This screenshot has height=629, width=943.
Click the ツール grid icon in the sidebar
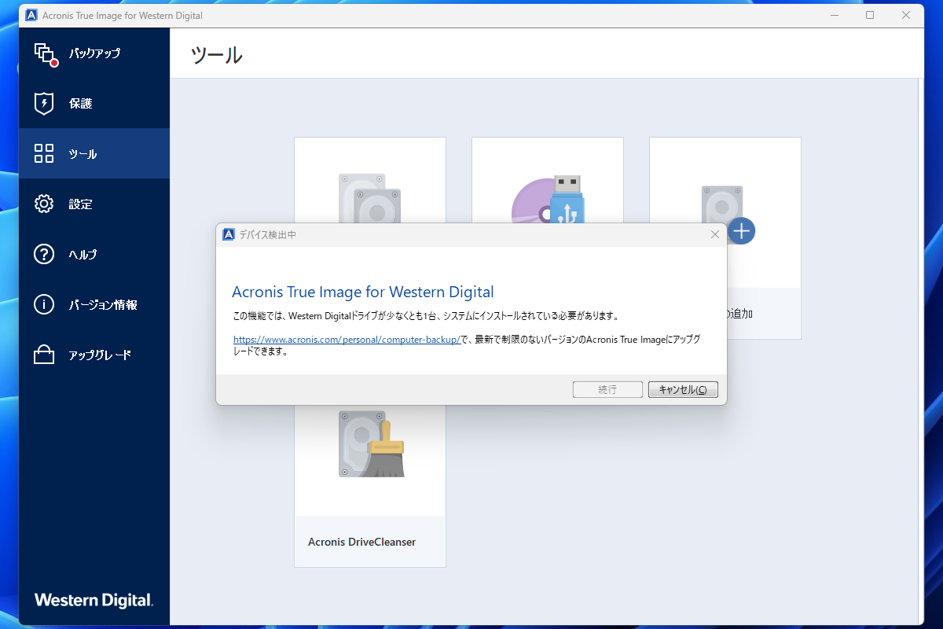pyautogui.click(x=45, y=153)
